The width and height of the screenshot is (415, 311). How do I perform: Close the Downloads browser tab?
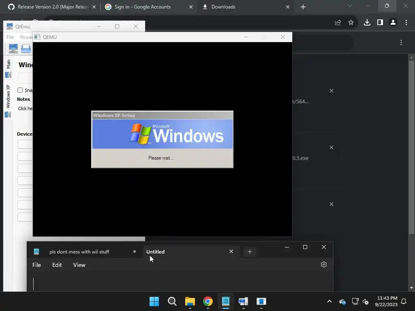pyautogui.click(x=288, y=7)
